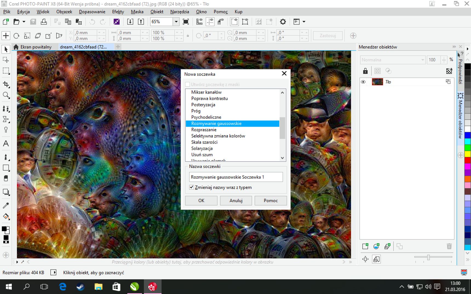Open the Efekty menu
This screenshot has width=471, height=294.
pyautogui.click(x=118, y=12)
